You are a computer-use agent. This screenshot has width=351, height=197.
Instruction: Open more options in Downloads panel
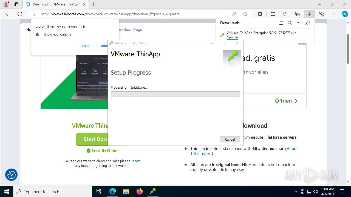coord(299,23)
